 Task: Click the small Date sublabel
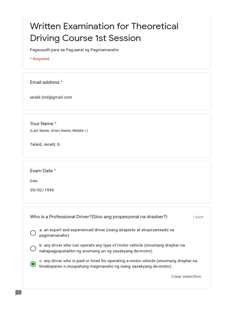(x=34, y=181)
